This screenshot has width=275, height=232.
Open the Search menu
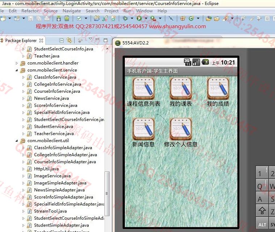(x=93, y=11)
